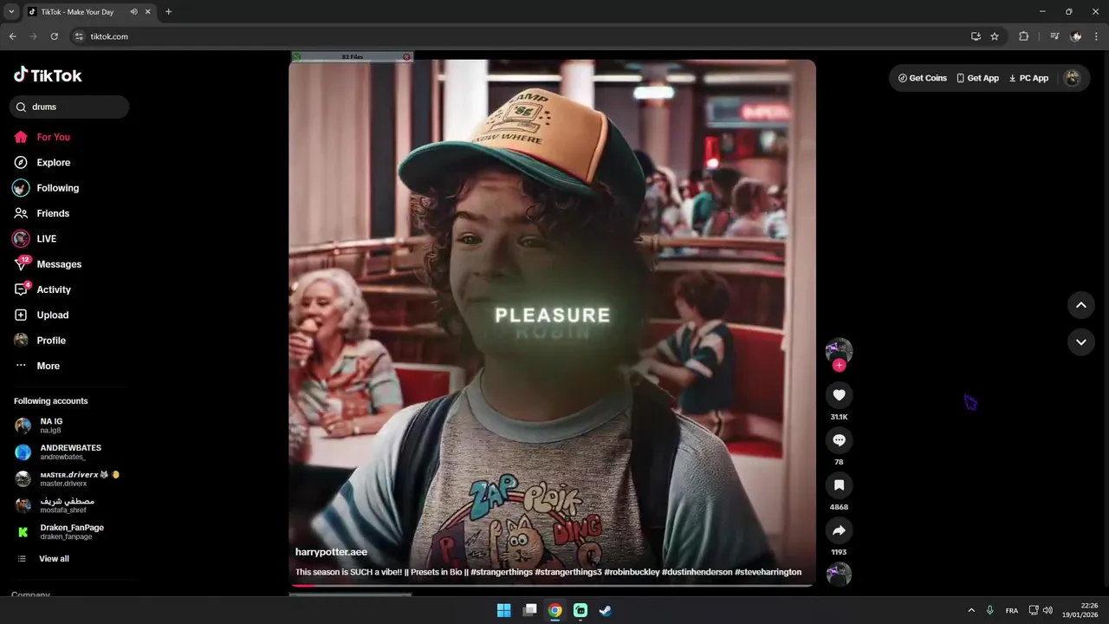This screenshot has height=624, width=1109.
Task: Go back in the browser
Action: pyautogui.click(x=12, y=36)
